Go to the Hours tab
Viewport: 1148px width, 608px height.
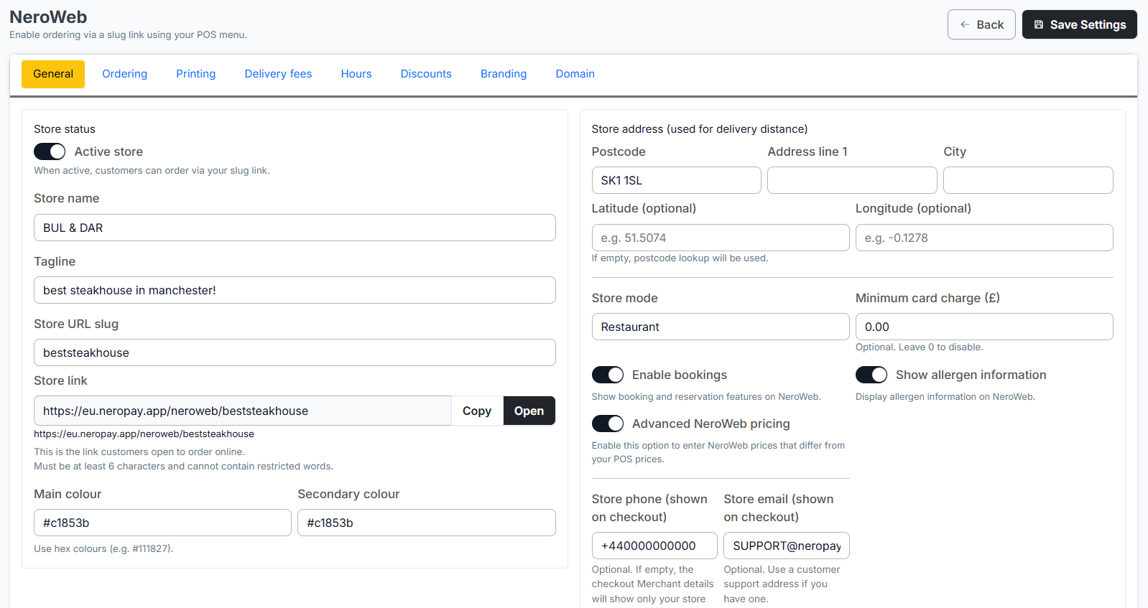coord(356,74)
